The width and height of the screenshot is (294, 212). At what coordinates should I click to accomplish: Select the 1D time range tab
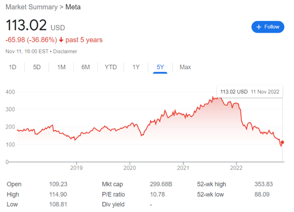13,67
